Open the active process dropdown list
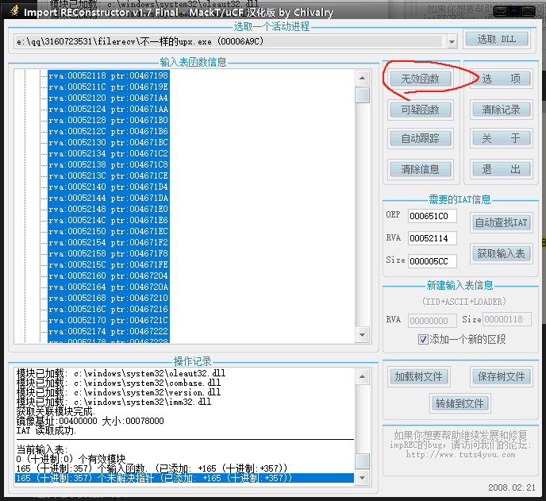The image size is (546, 501). pyautogui.click(x=452, y=41)
